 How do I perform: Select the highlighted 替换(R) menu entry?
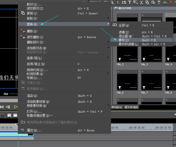tap(64, 24)
